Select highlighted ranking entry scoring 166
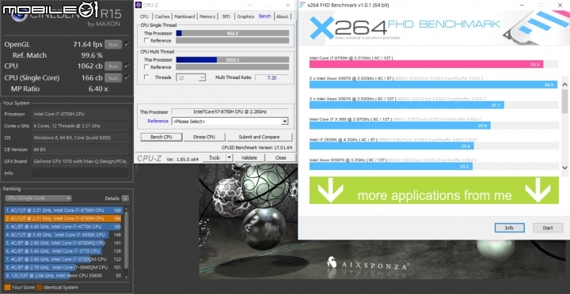This screenshot has height=294, width=570. [63, 218]
